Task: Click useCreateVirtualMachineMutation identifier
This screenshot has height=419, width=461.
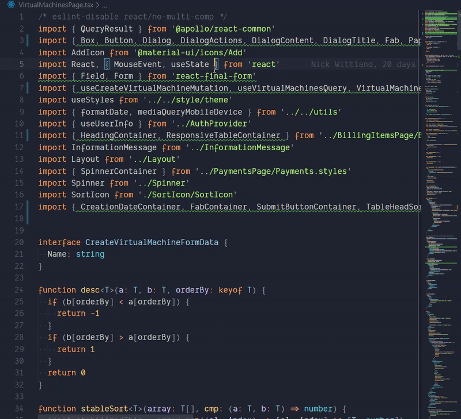Action: point(154,88)
